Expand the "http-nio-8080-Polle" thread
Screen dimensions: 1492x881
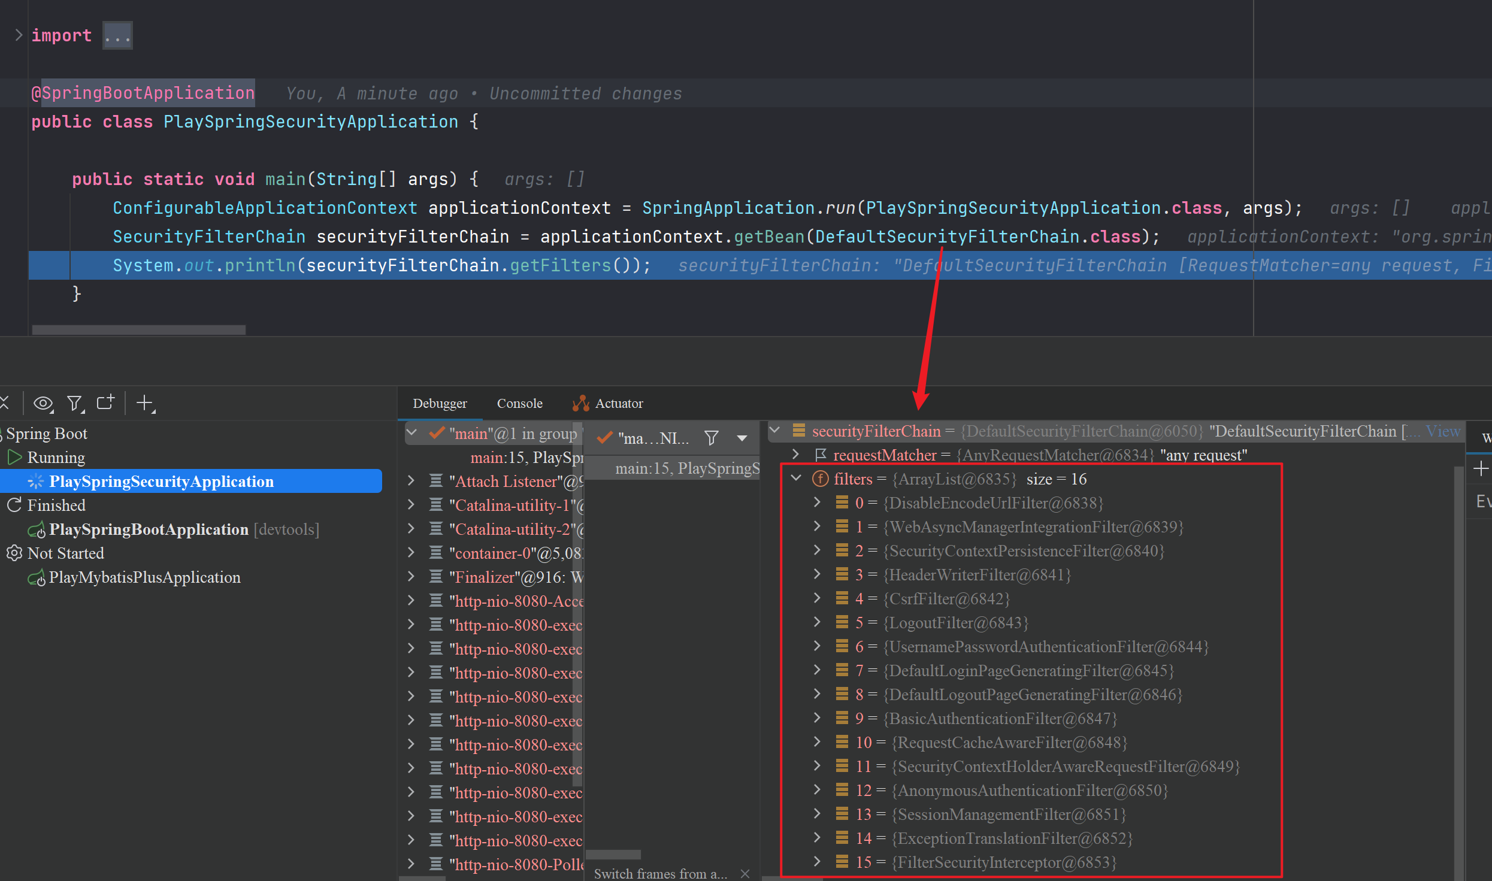click(411, 864)
